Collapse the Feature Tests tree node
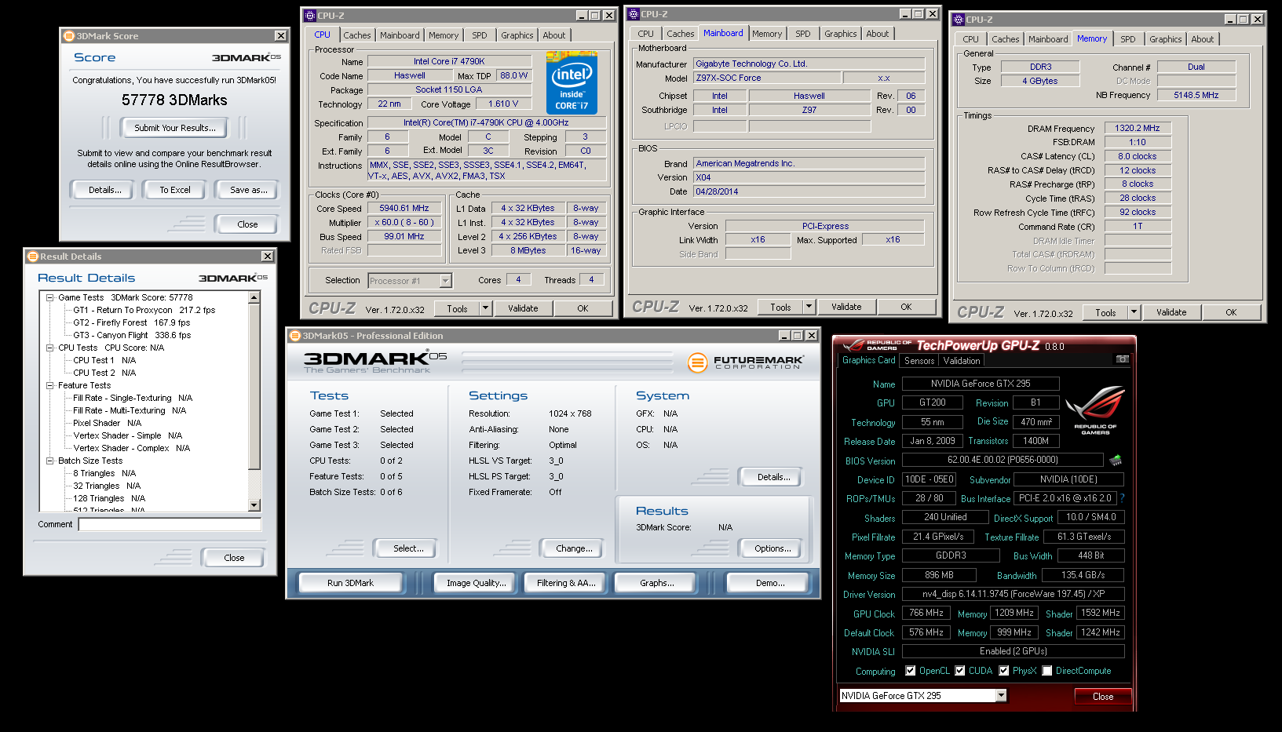This screenshot has height=732, width=1282. click(x=50, y=386)
